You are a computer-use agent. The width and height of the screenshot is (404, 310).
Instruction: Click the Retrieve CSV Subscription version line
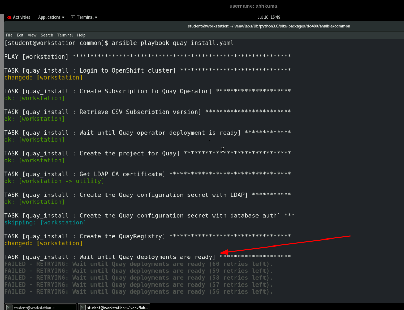click(148, 112)
